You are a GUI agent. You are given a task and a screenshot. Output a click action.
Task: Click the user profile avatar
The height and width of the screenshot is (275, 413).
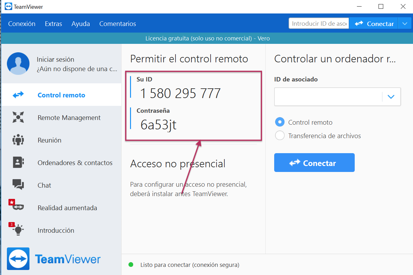pyautogui.click(x=18, y=64)
